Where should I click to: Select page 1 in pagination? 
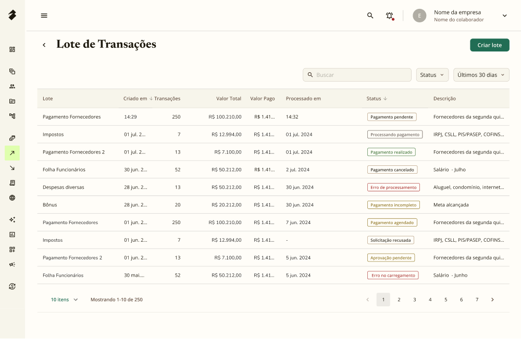[383, 299]
